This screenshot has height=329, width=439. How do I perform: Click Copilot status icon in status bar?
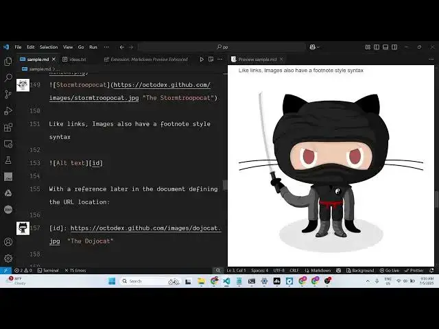click(338, 271)
